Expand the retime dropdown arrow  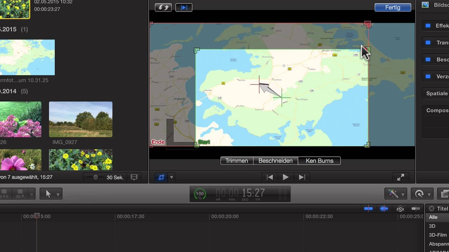click(x=429, y=194)
